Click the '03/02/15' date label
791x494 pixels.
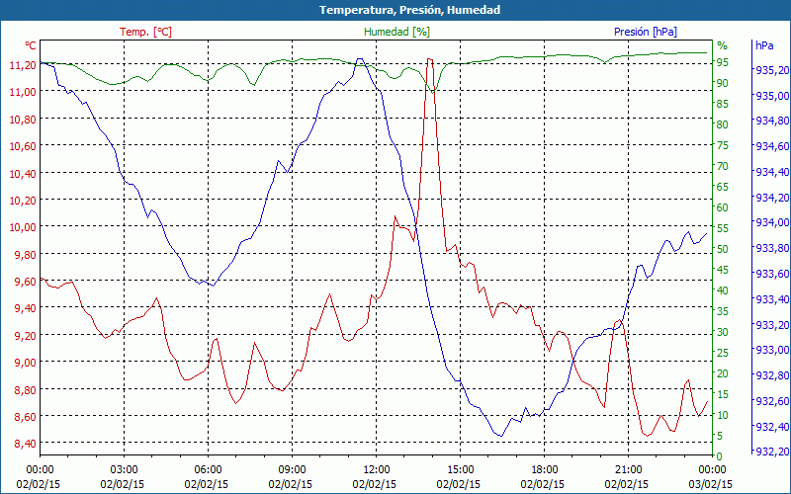tap(710, 484)
